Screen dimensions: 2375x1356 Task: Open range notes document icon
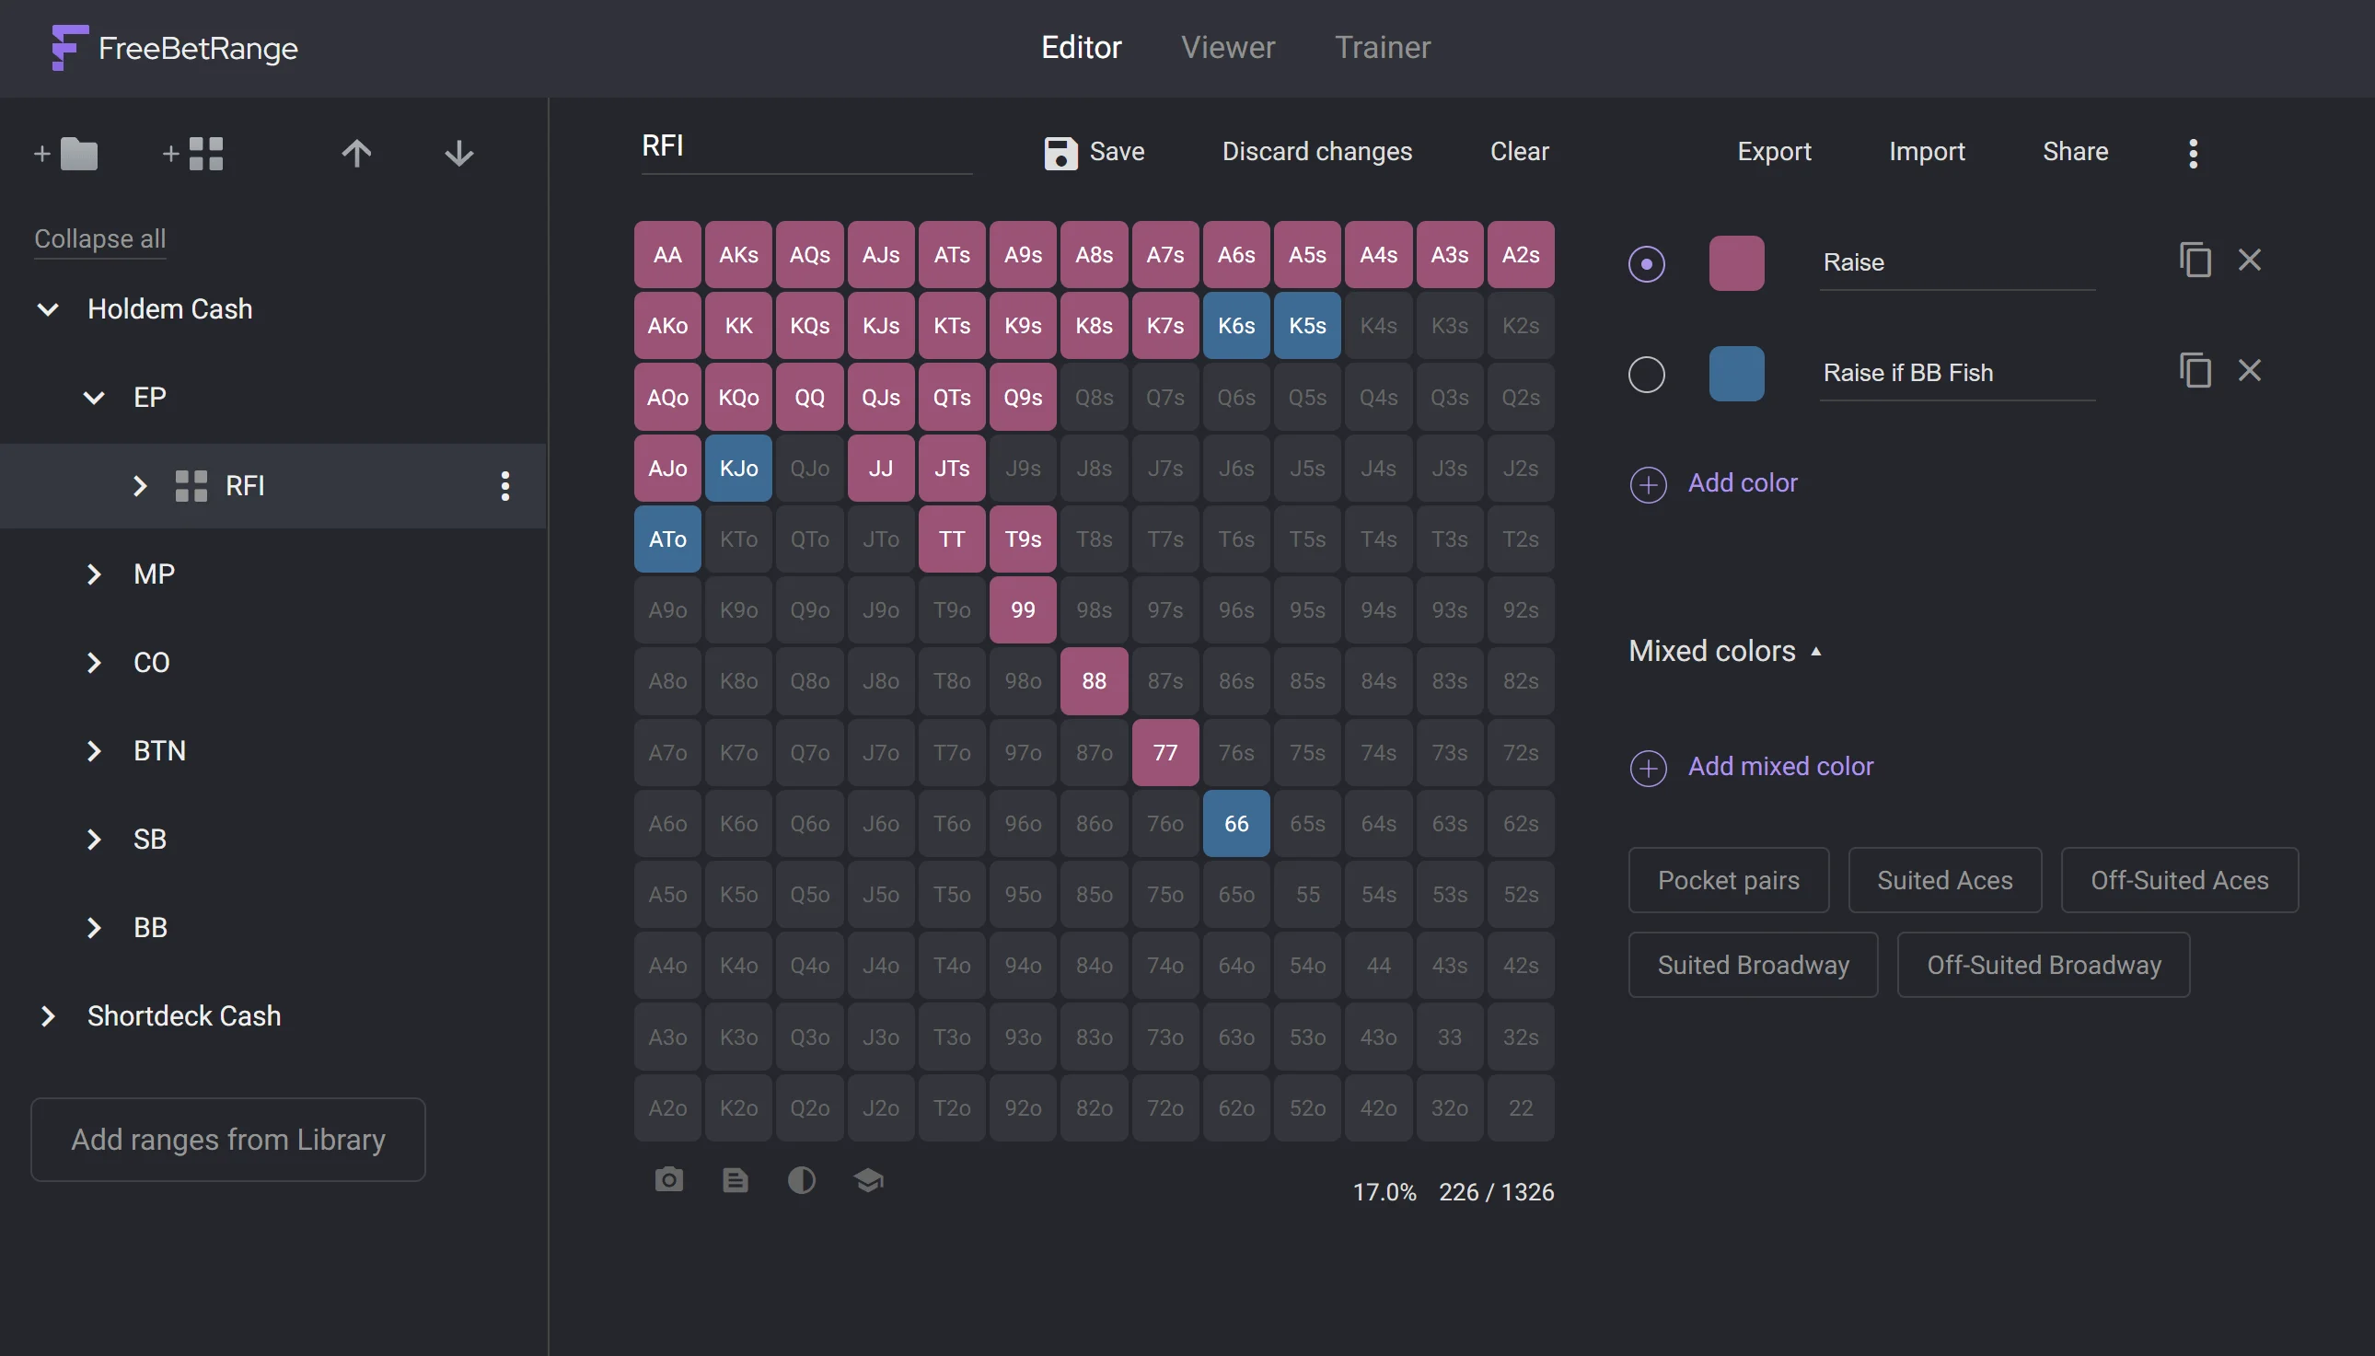pyautogui.click(x=735, y=1180)
